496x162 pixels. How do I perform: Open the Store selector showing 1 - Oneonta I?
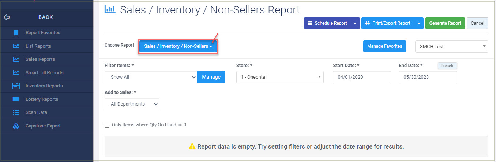(280, 77)
